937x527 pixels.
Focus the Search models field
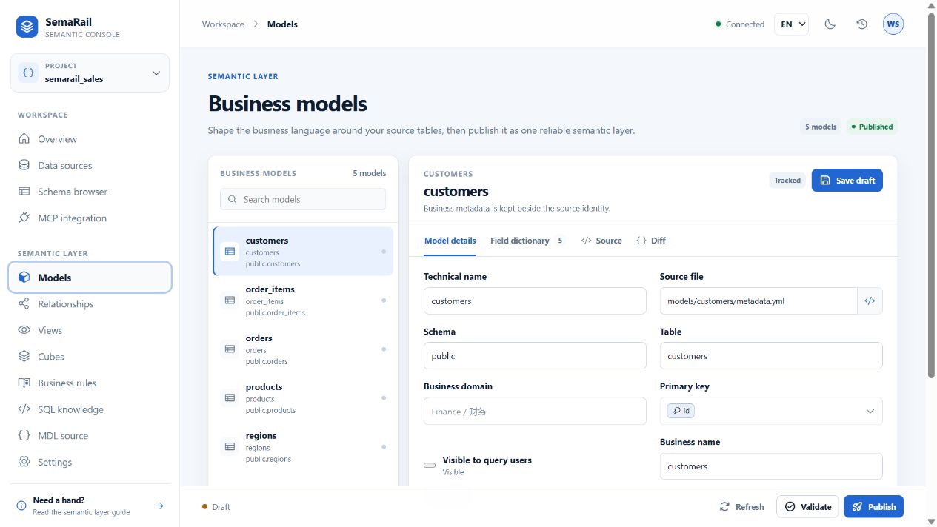point(303,199)
